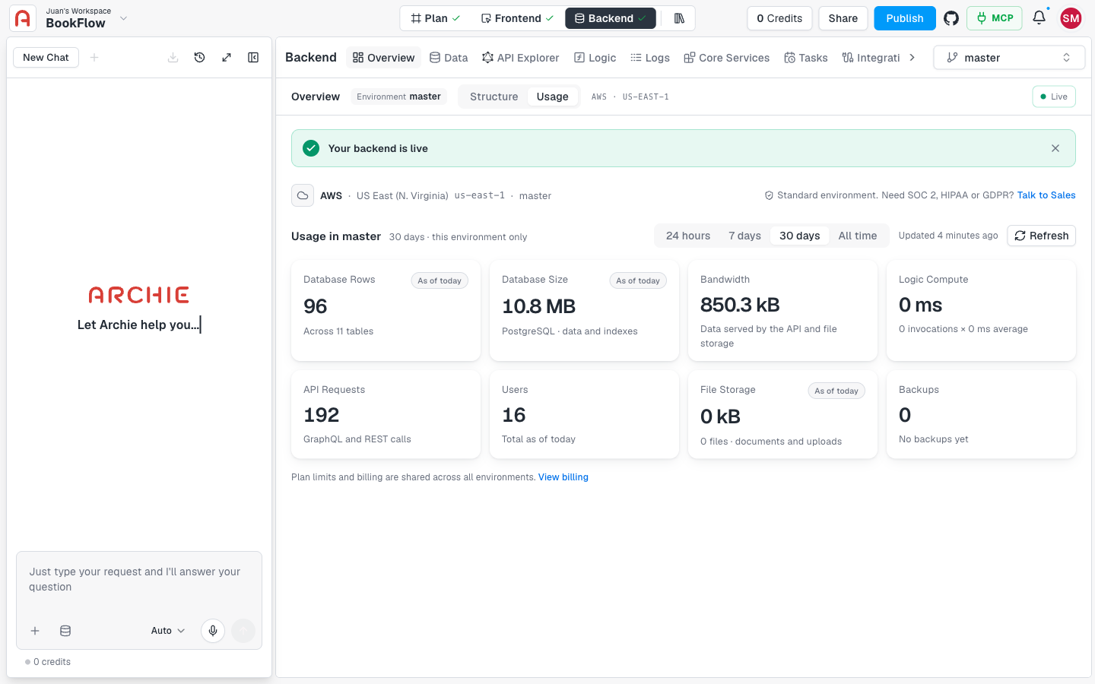Click the database icon in chat input

pos(65,631)
